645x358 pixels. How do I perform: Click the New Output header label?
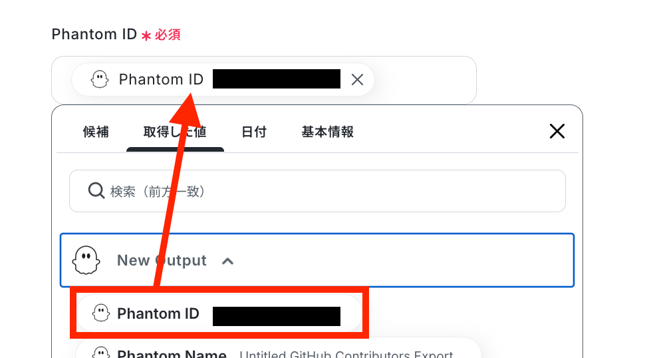(x=162, y=260)
